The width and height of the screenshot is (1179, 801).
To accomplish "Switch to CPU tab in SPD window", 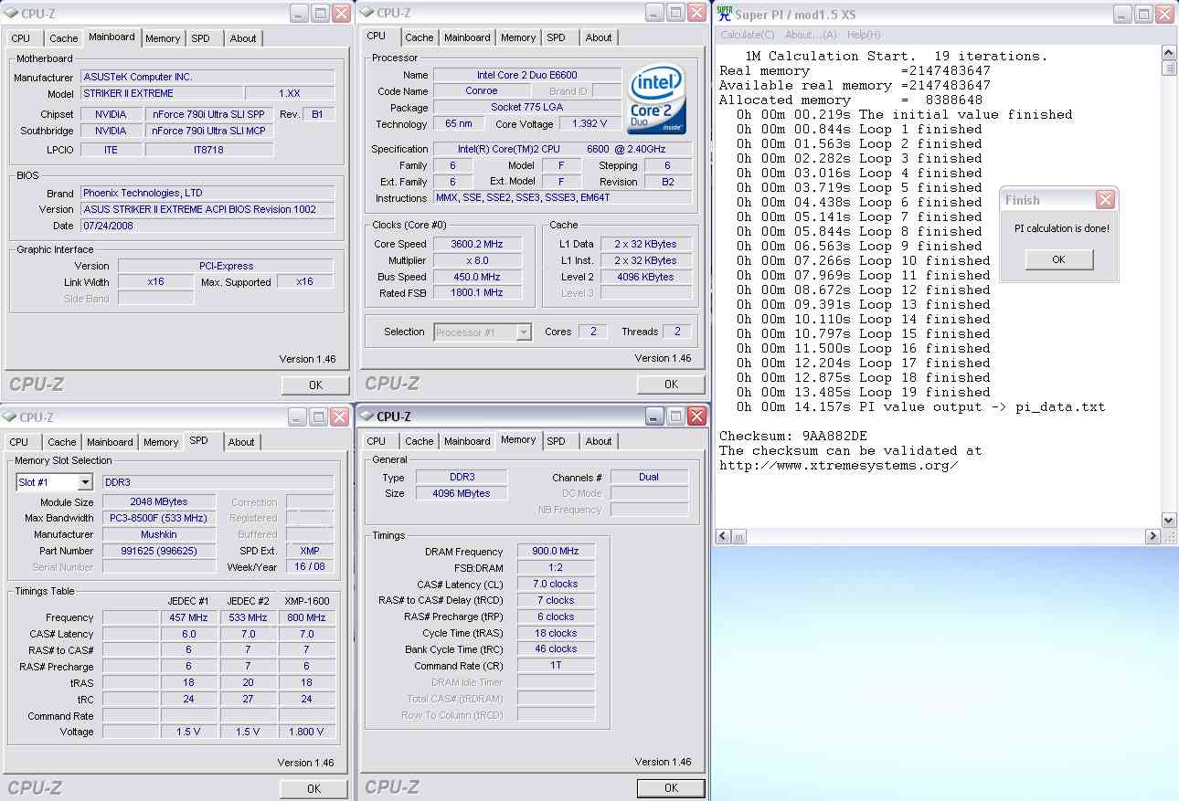I will coord(20,442).
